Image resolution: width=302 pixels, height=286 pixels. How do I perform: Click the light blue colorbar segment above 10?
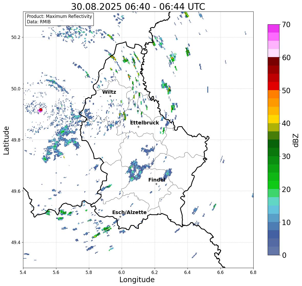(274, 218)
